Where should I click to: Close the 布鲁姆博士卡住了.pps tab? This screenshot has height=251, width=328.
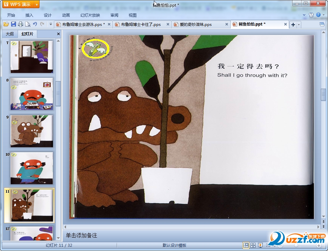coord(168,24)
